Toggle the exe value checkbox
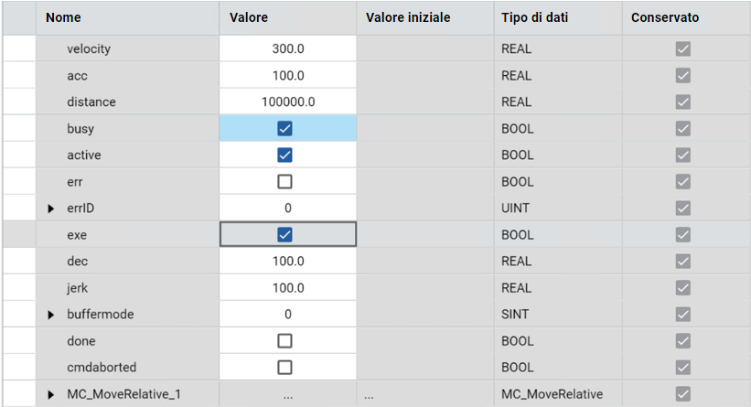The image size is (751, 407). click(284, 235)
